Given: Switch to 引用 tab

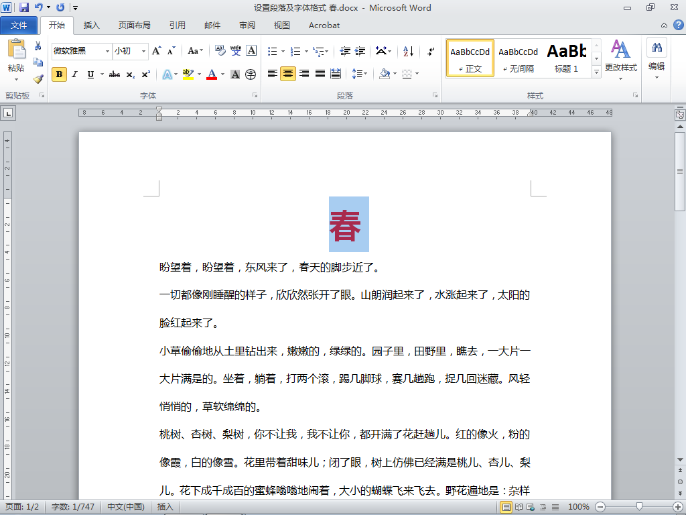Looking at the screenshot, I should pos(178,25).
